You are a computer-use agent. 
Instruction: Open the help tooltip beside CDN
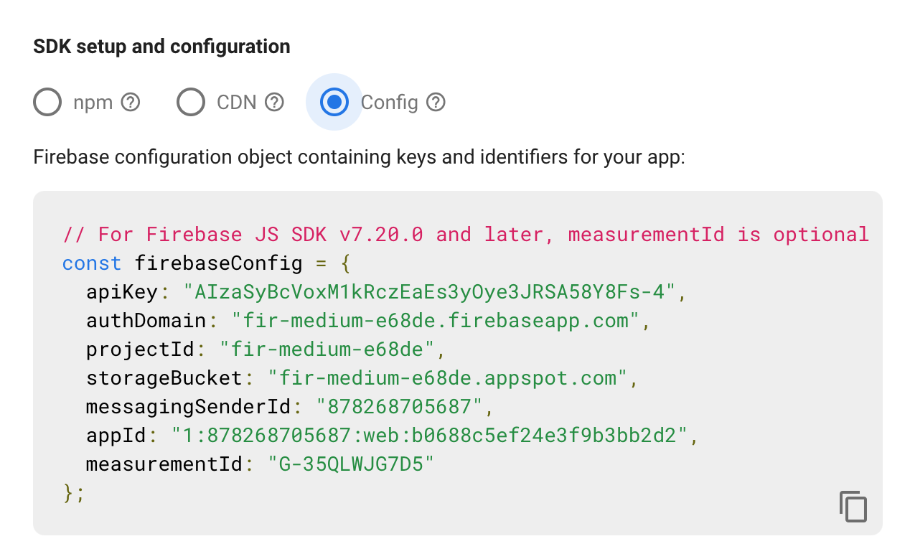coord(274,102)
